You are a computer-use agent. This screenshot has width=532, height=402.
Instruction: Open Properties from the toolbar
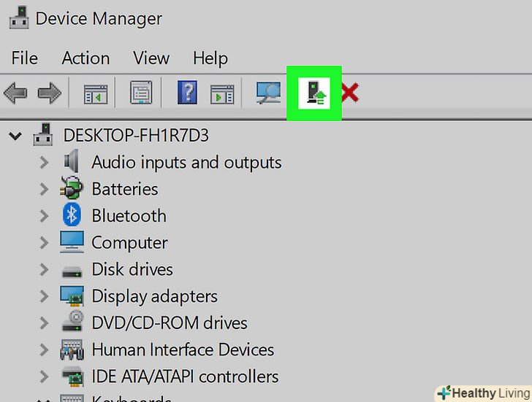(x=141, y=93)
